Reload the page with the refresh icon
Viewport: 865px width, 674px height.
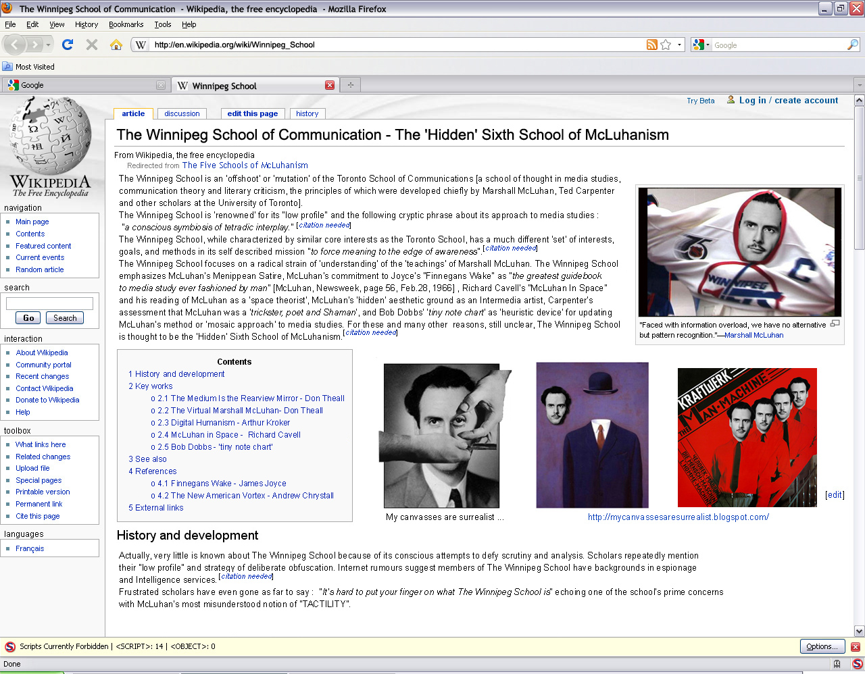click(67, 45)
